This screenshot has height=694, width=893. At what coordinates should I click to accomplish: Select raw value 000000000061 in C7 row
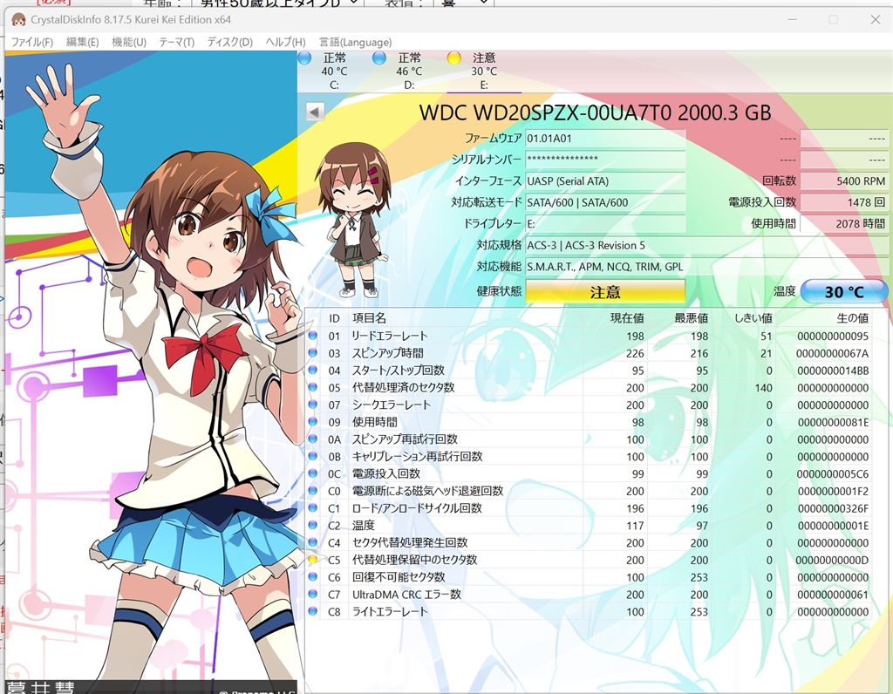coord(833,595)
